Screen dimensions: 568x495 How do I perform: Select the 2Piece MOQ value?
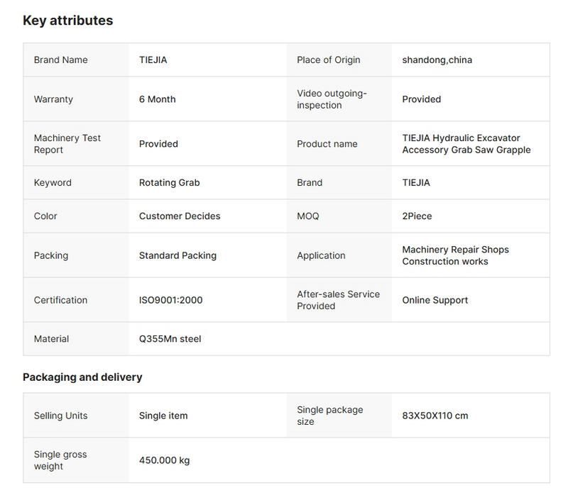[417, 216]
